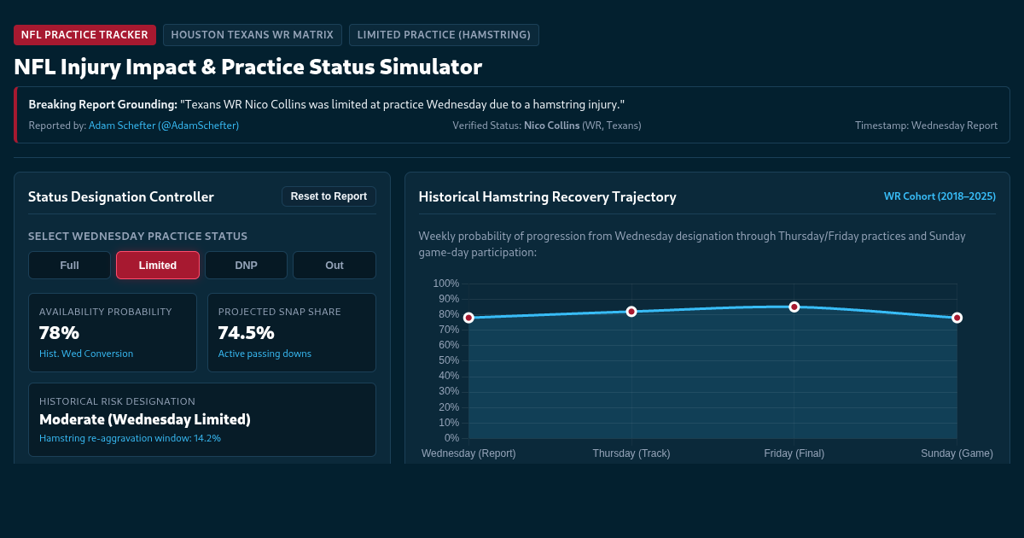The width and height of the screenshot is (1024, 538).
Task: Click the 74.5% projected snap share value
Action: pyautogui.click(x=246, y=332)
